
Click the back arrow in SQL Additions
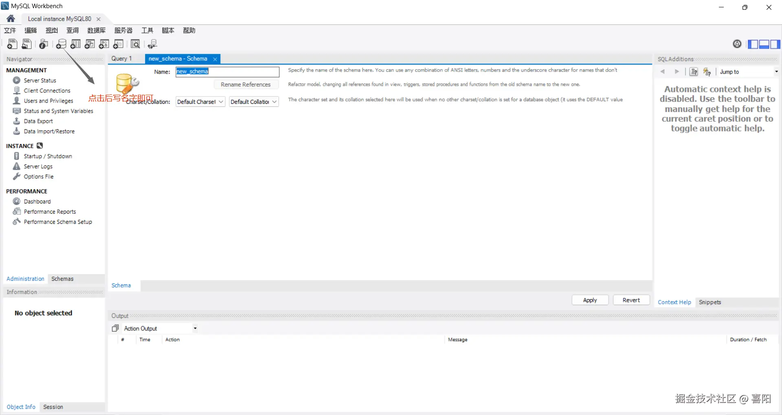[663, 72]
